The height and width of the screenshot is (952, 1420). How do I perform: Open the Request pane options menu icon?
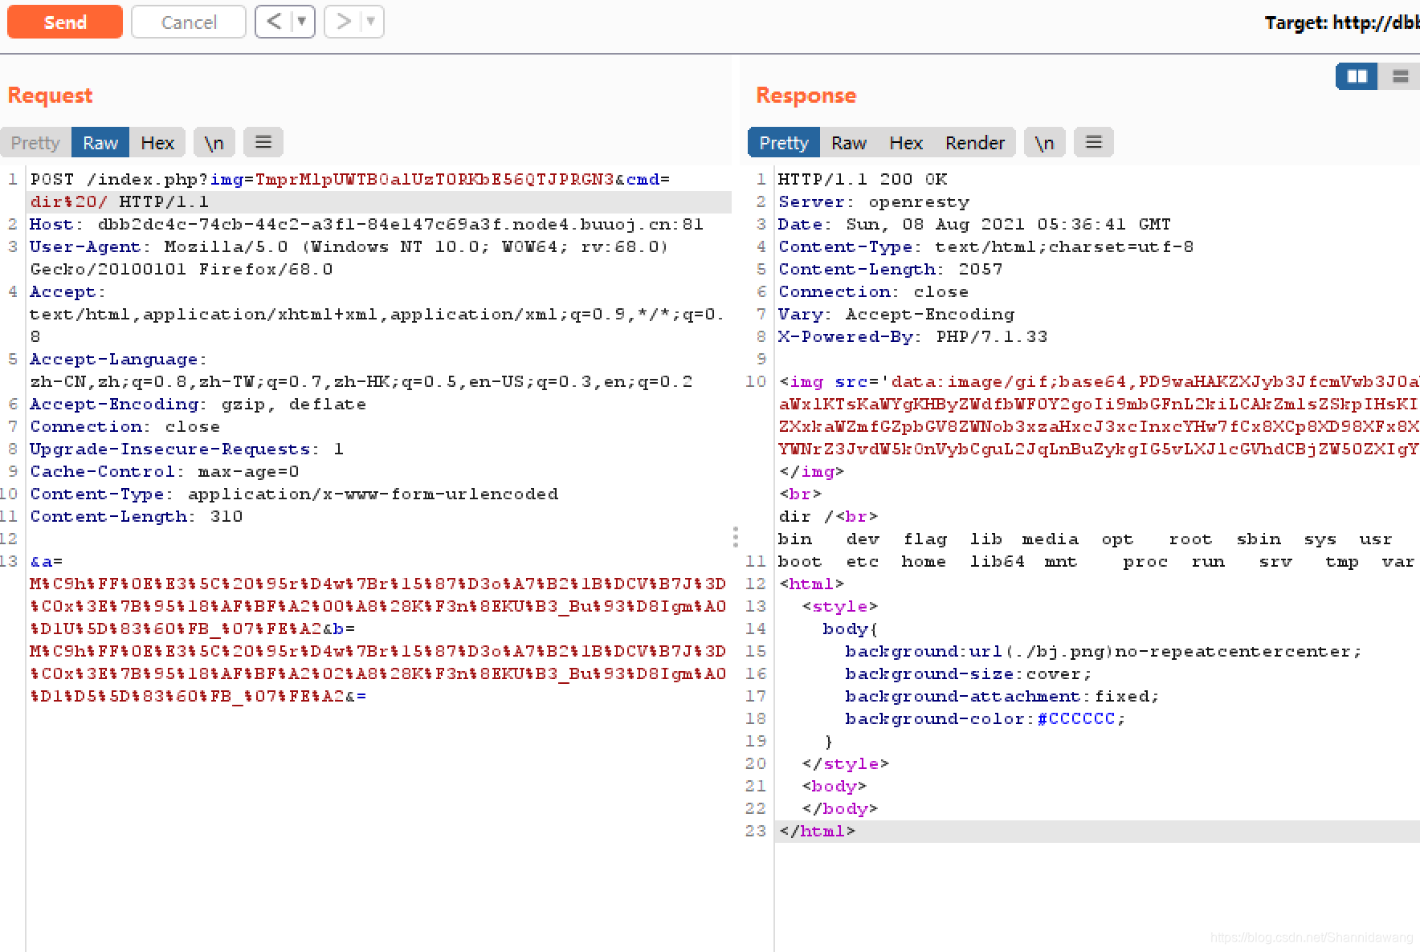[263, 143]
